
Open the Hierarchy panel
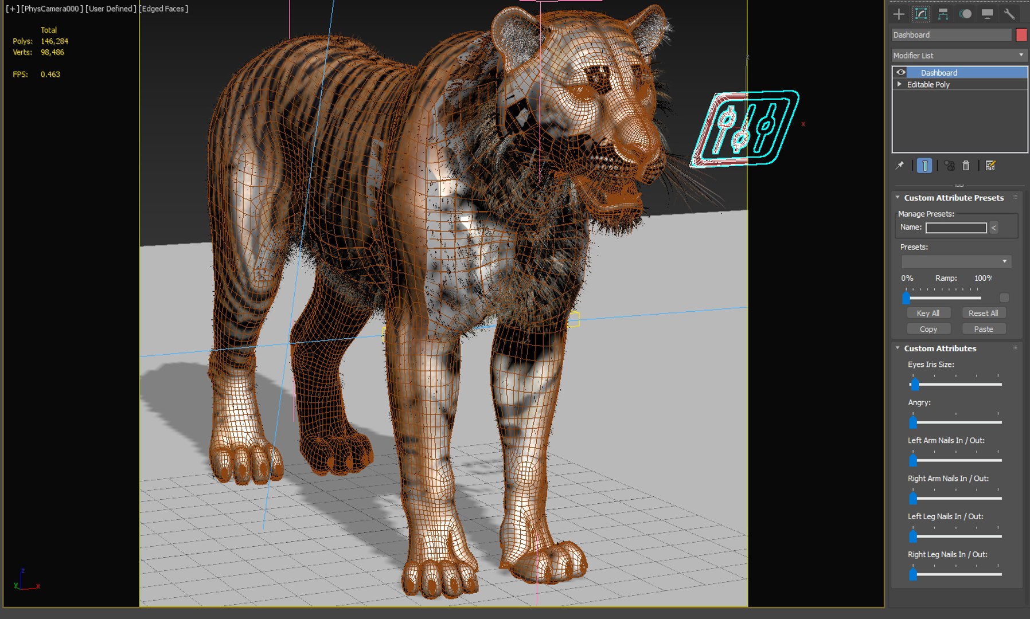pos(943,14)
